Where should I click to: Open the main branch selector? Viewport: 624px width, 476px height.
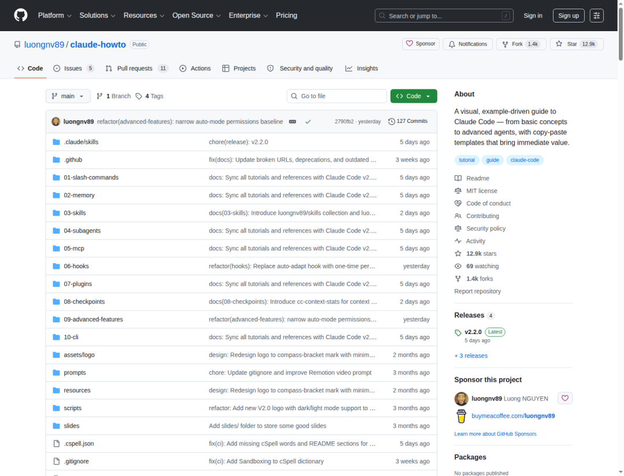(68, 96)
